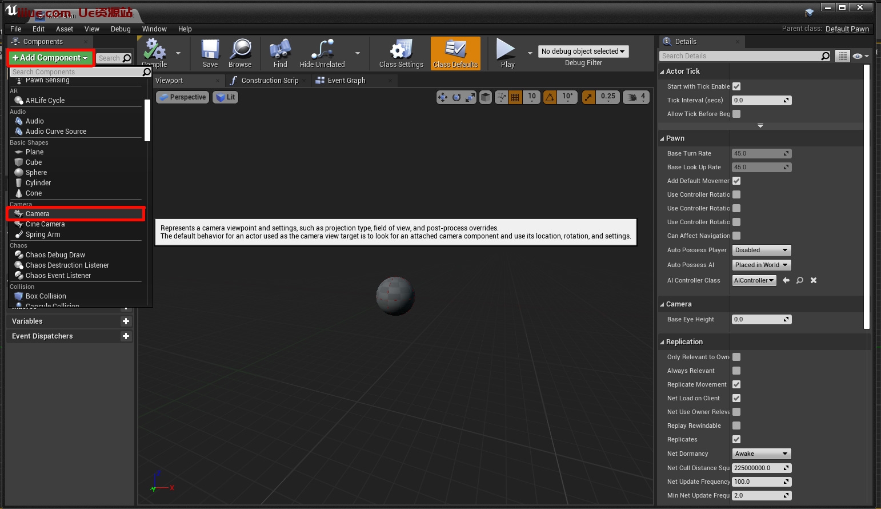Collapse the Actor Tick section
Image resolution: width=881 pixels, height=509 pixels.
coord(662,71)
